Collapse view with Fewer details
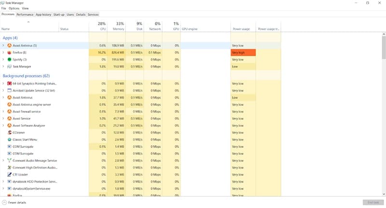 tap(14, 203)
